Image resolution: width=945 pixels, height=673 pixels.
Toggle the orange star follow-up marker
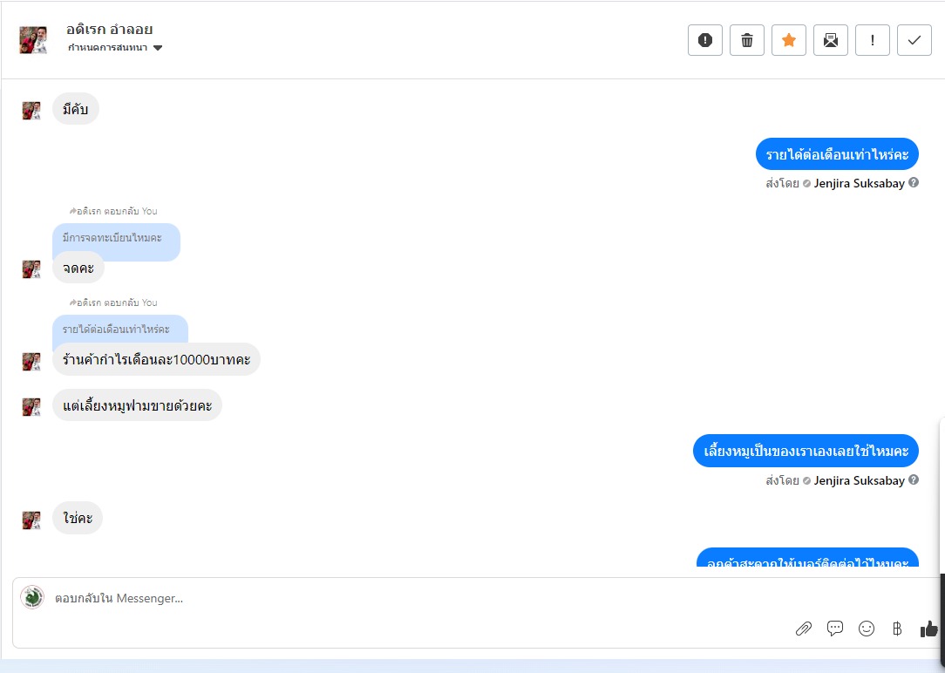coord(789,40)
